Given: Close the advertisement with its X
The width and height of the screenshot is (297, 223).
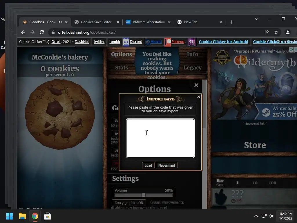Looking at the screenshot, I should 295,49.
